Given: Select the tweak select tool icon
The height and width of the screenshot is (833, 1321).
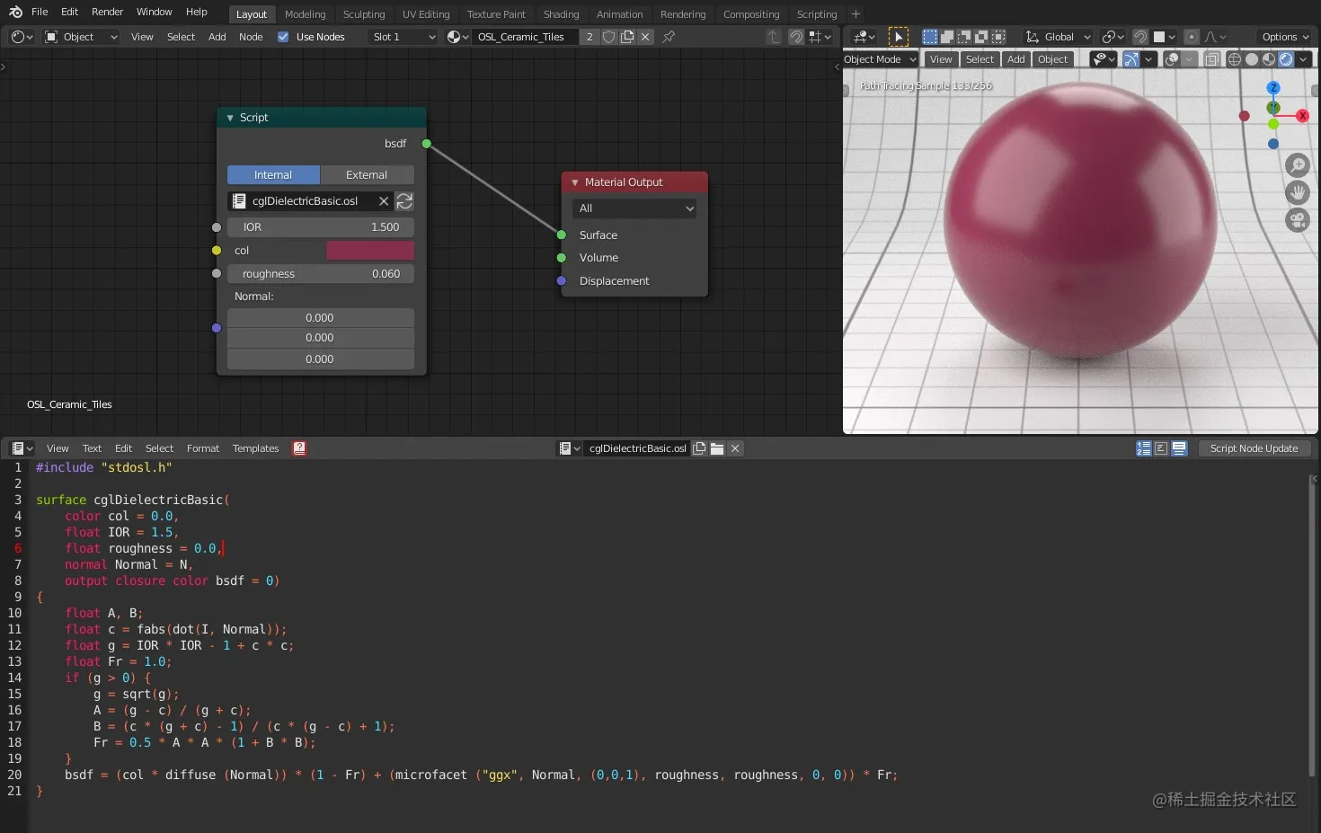Looking at the screenshot, I should (899, 36).
